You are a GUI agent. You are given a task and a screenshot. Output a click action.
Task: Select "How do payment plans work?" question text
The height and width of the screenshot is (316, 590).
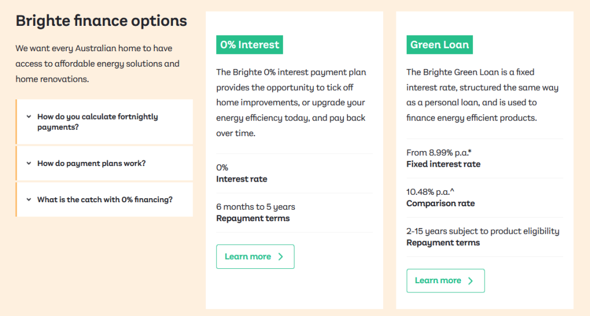point(91,163)
